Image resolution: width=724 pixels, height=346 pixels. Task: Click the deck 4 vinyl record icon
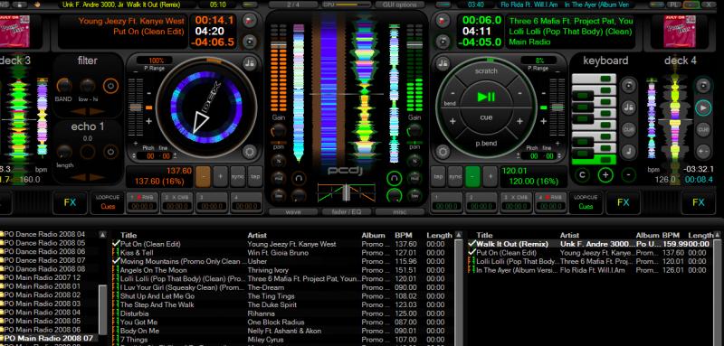[x=703, y=86]
